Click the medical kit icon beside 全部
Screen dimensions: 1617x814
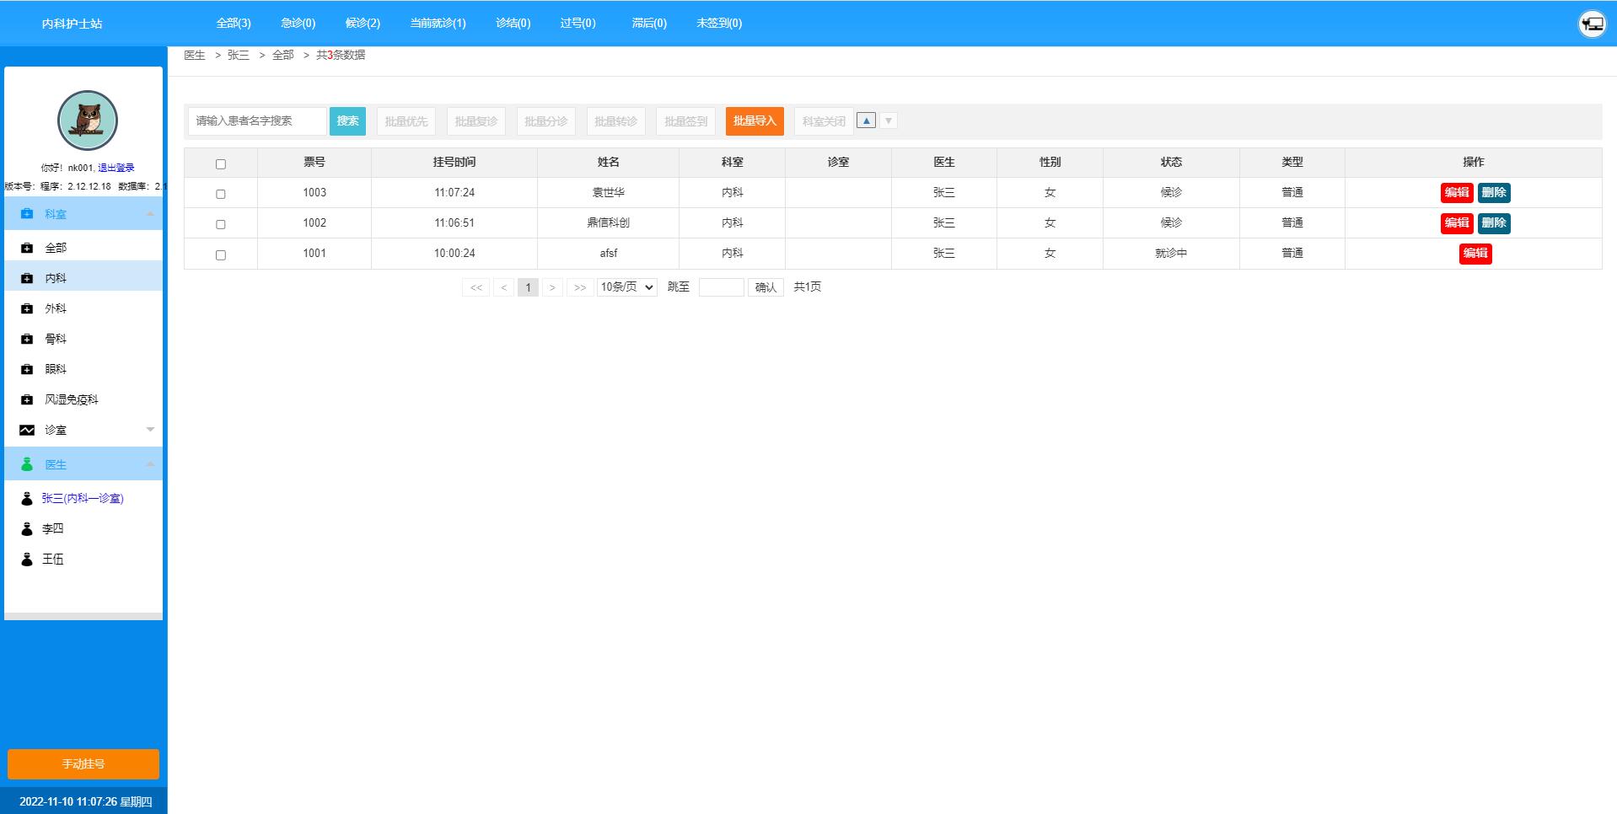click(x=27, y=248)
